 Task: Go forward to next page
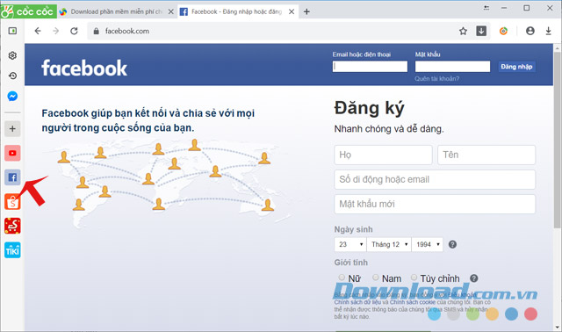coord(55,32)
